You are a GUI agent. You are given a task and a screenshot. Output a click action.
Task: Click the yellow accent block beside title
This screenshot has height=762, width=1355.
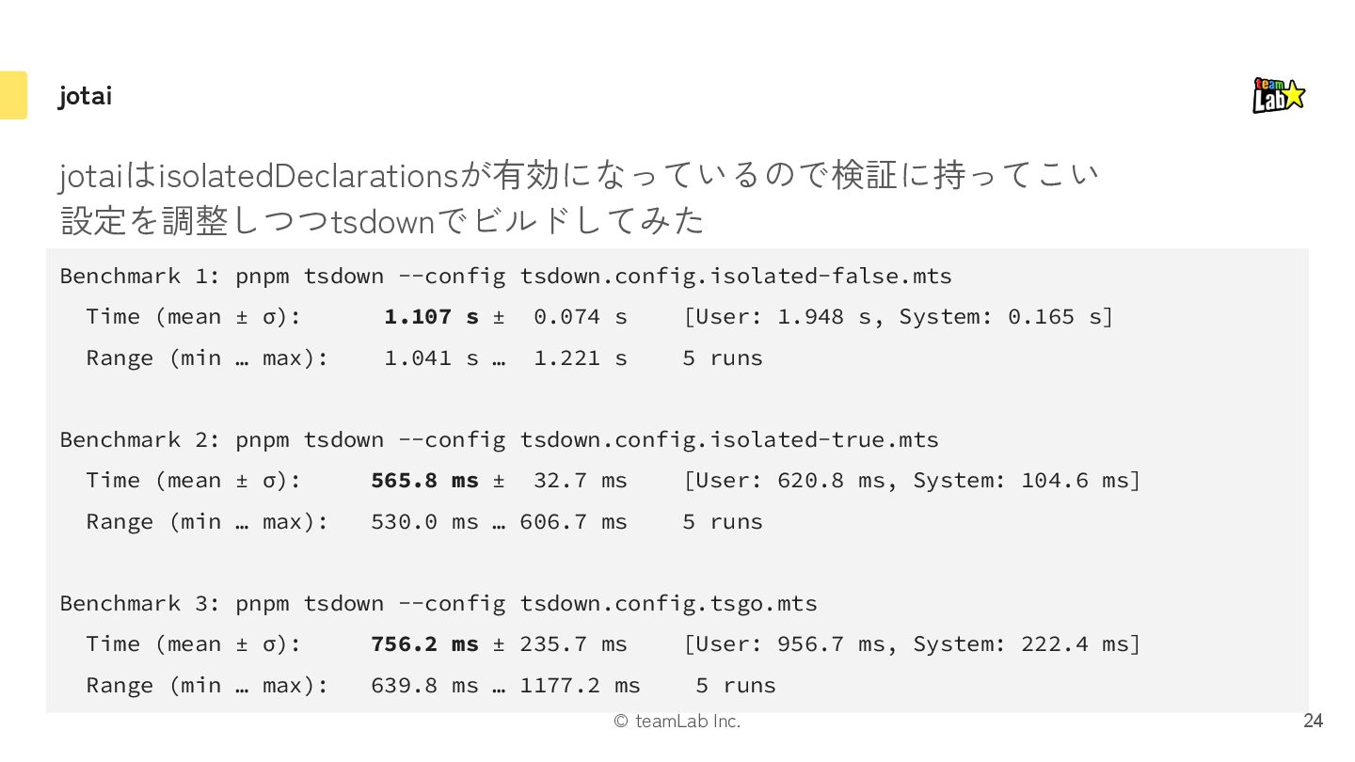tap(13, 95)
